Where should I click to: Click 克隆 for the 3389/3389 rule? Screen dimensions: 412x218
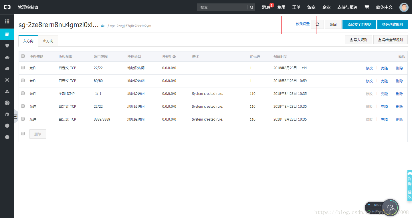(x=384, y=120)
